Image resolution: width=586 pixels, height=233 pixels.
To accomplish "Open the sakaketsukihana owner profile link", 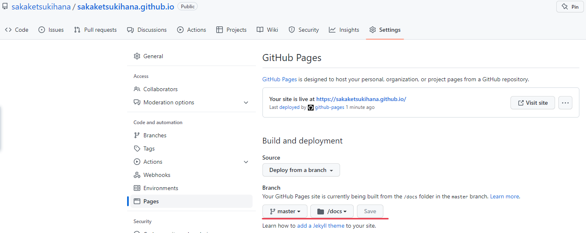I will pyautogui.click(x=41, y=7).
